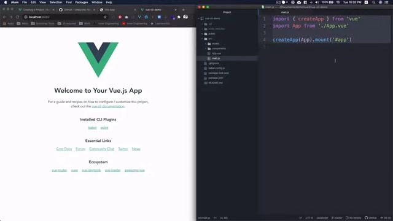Open the Twitter link
Viewport: 393px width, 221px height.
pyautogui.click(x=123, y=149)
